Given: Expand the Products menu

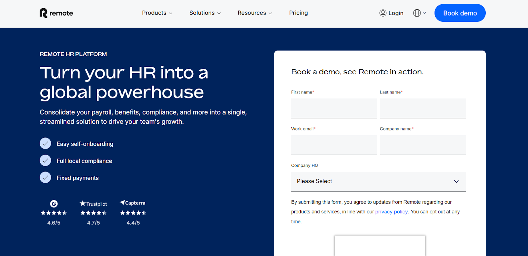Looking at the screenshot, I should 157,13.
